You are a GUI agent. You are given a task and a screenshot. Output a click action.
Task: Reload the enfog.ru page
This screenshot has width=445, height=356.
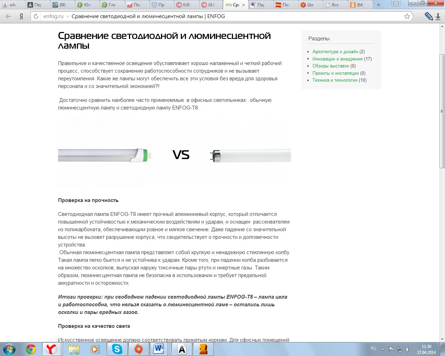36,16
